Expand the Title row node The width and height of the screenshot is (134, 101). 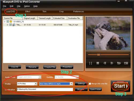pyautogui.click(x=8, y=25)
